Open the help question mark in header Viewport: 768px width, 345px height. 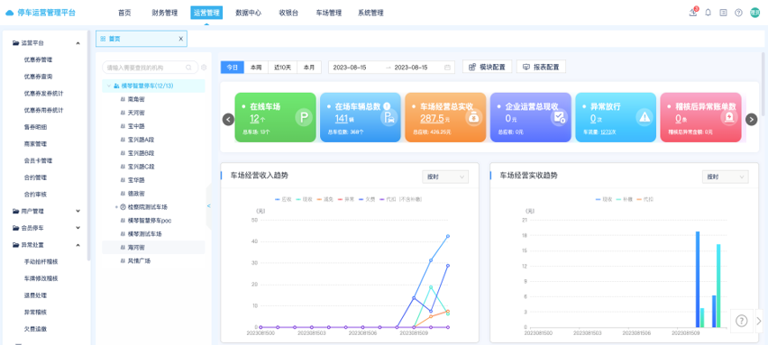(x=738, y=13)
